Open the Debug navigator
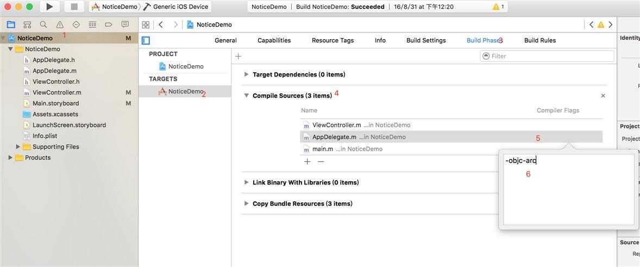 [x=93, y=24]
